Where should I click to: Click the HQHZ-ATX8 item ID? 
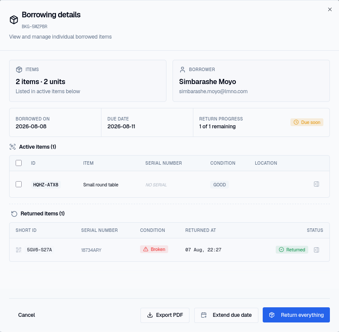coord(46,185)
